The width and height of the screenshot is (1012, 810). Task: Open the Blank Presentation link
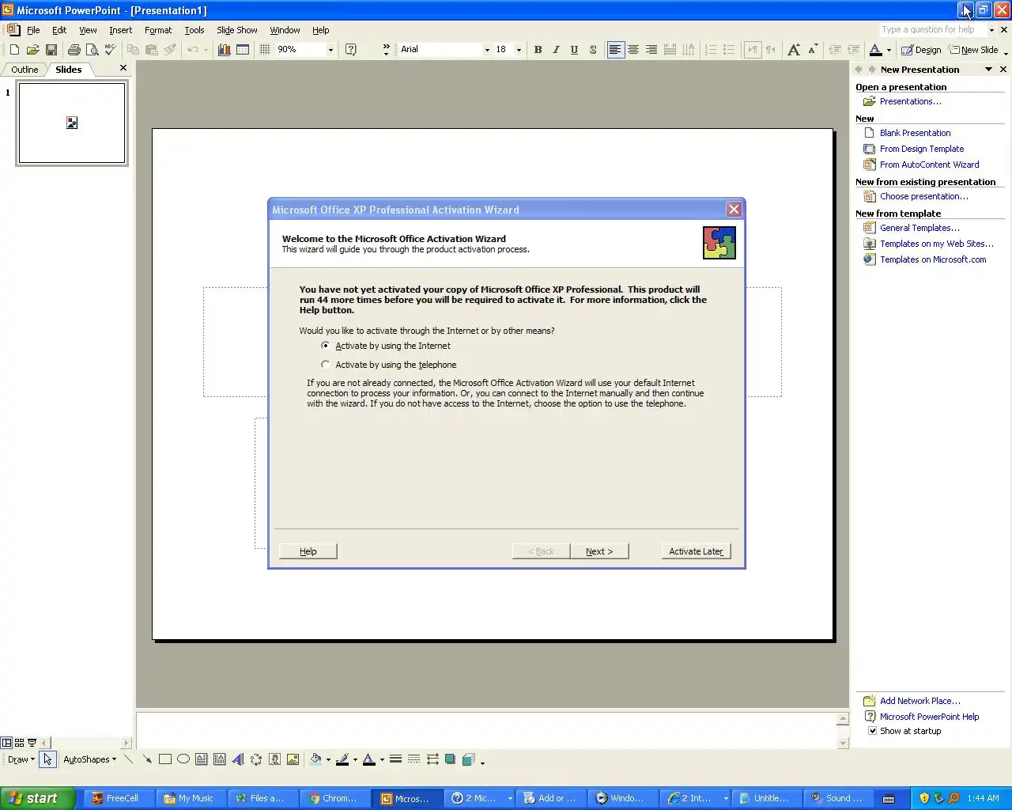tap(916, 133)
